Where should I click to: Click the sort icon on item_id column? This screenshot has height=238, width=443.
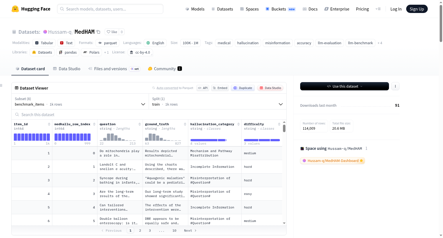[x=49, y=124]
